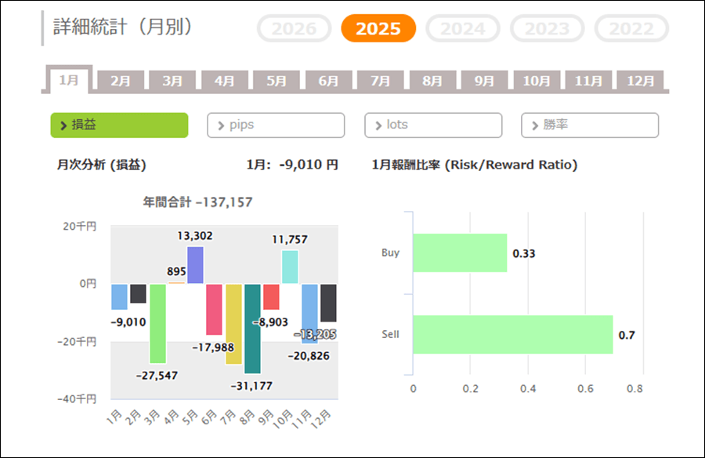Open the 2月 month tab
Viewport: 705px width, 458px height.
121,81
